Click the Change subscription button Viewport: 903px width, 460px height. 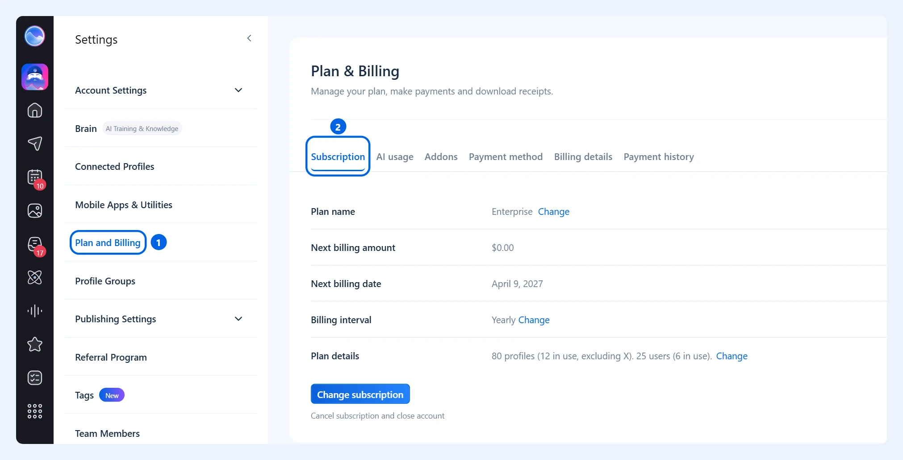360,394
